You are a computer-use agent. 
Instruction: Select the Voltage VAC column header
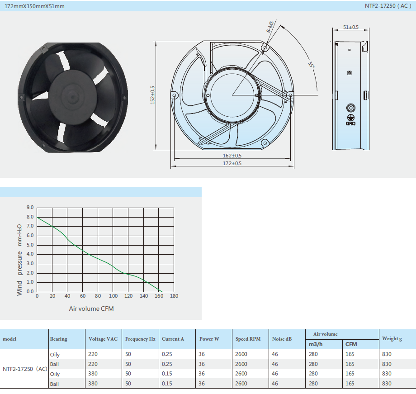click(x=103, y=339)
